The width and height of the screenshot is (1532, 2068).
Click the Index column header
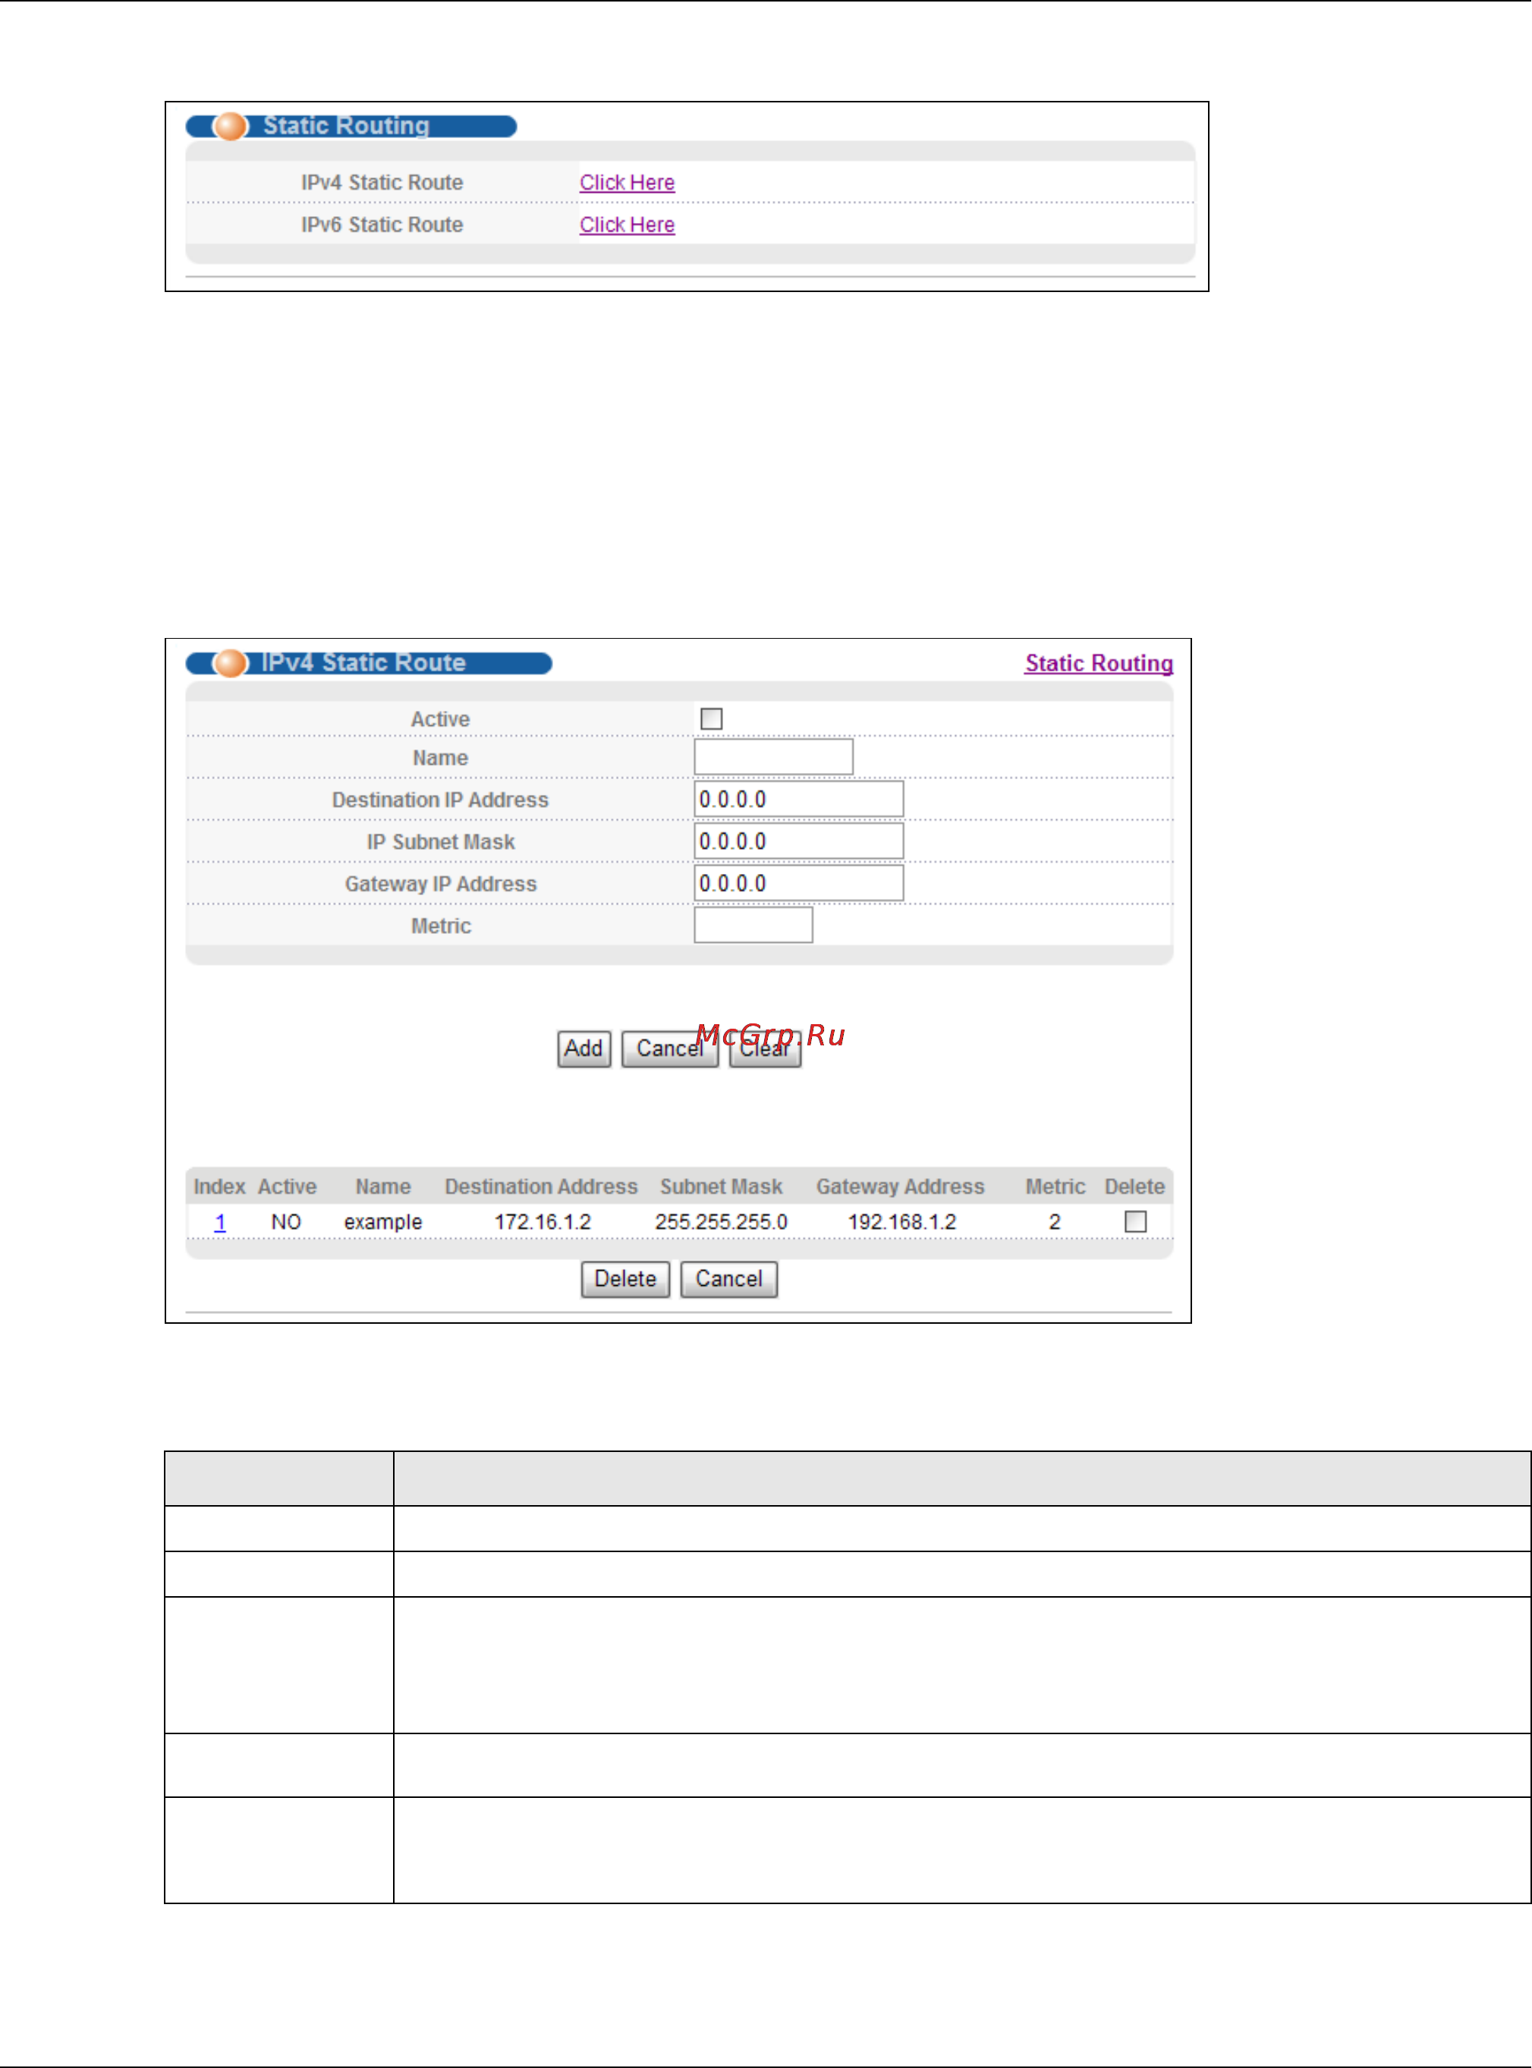(x=219, y=1186)
